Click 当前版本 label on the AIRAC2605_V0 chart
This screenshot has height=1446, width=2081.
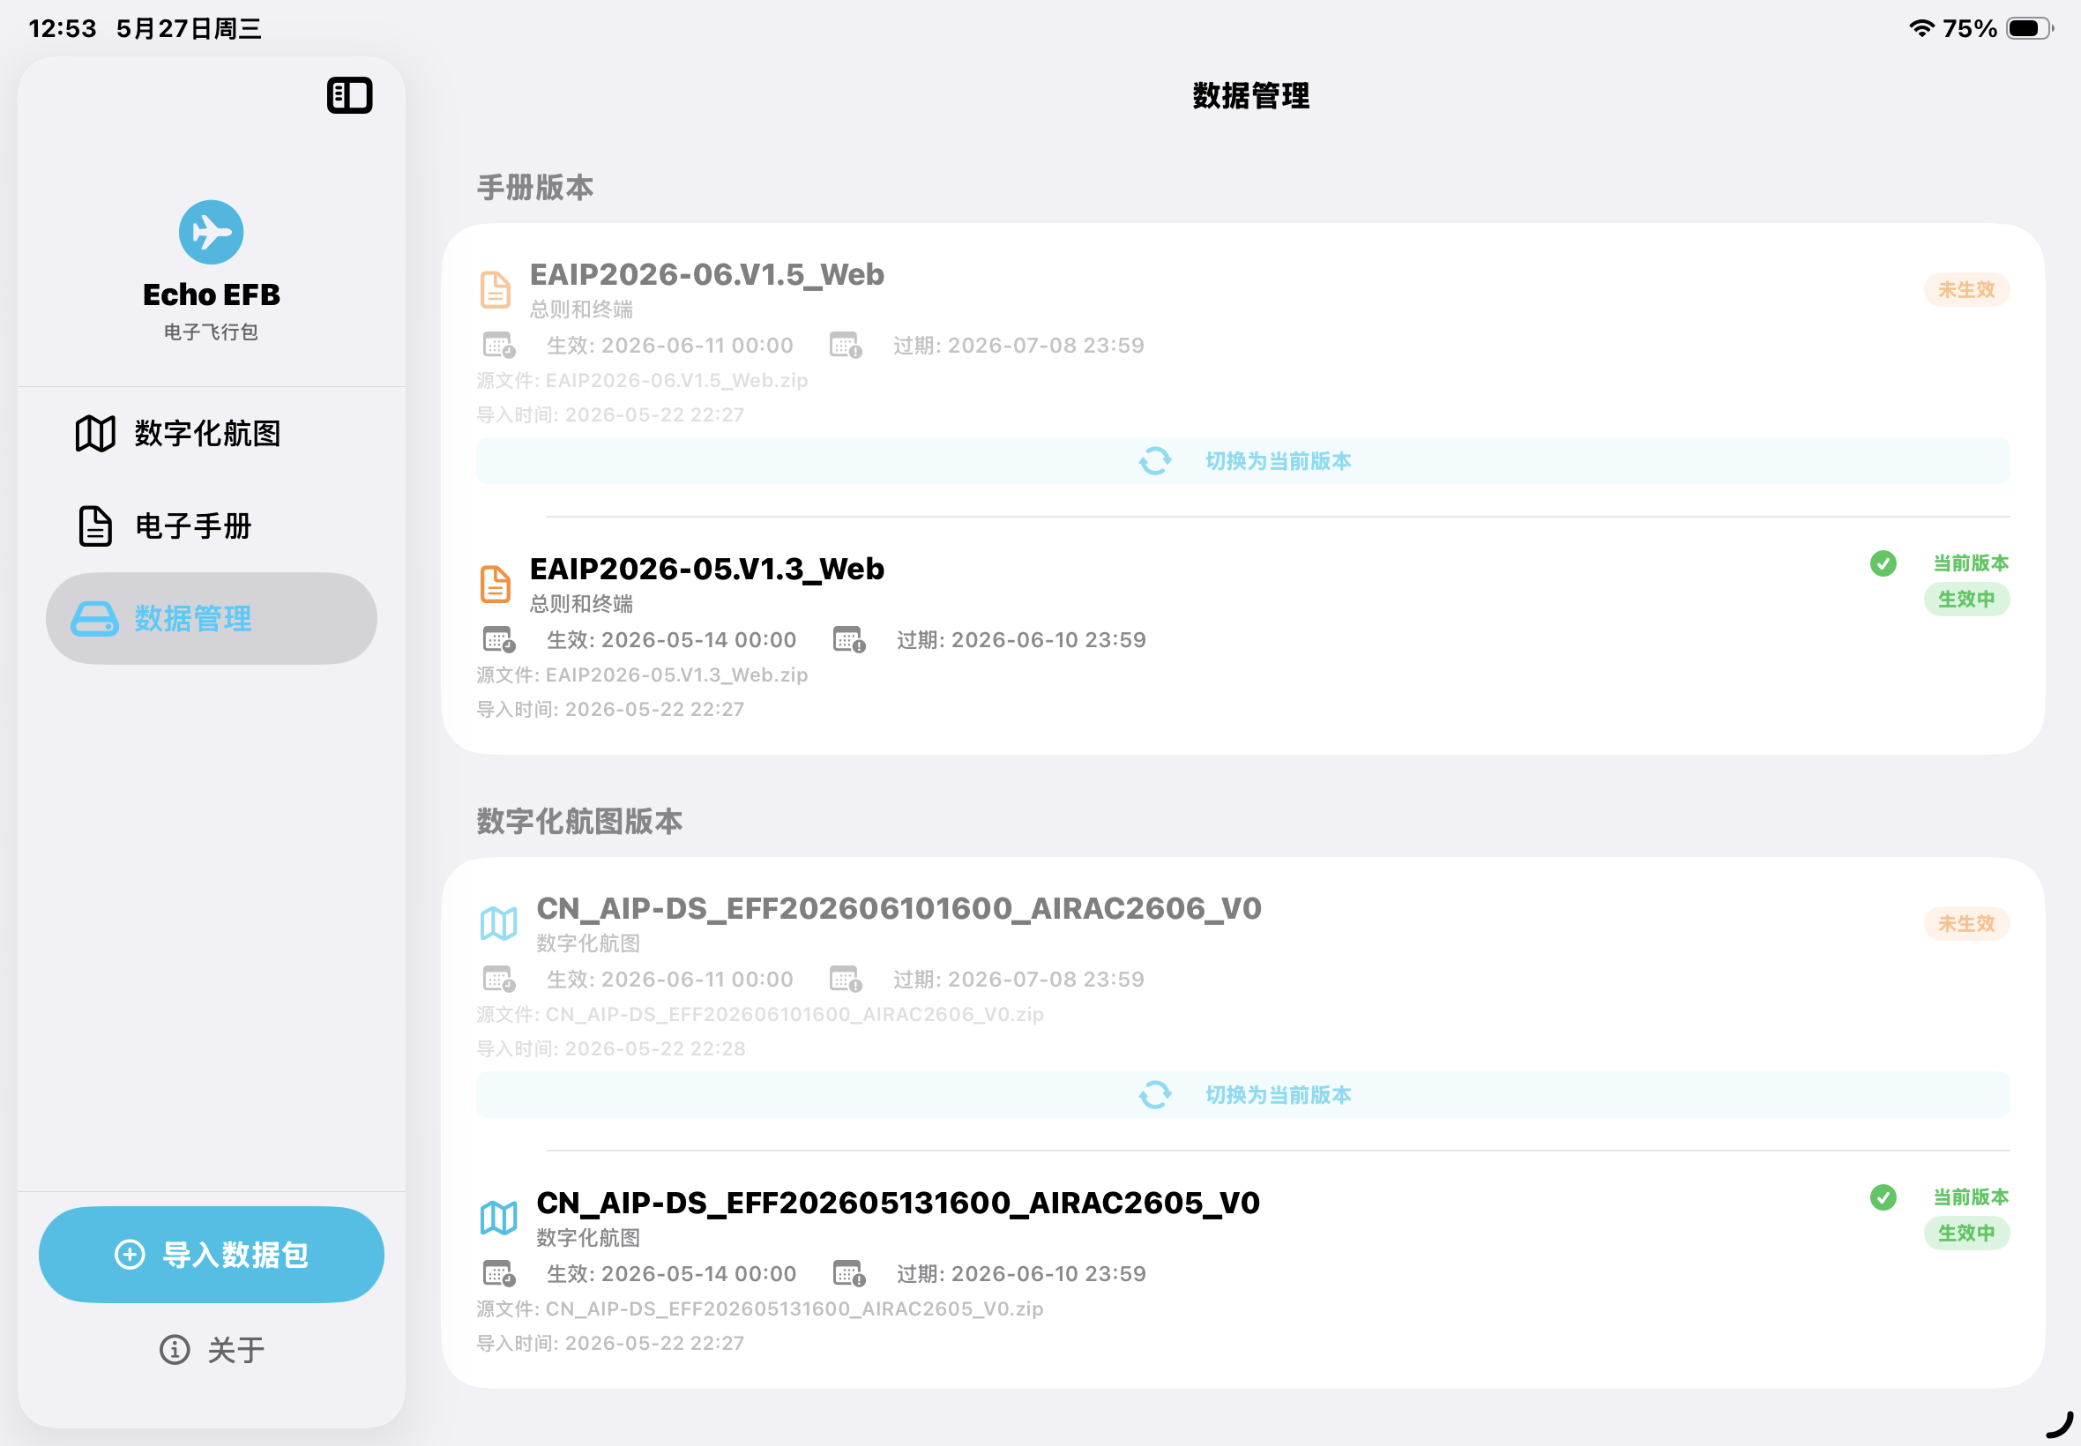coord(1972,1197)
